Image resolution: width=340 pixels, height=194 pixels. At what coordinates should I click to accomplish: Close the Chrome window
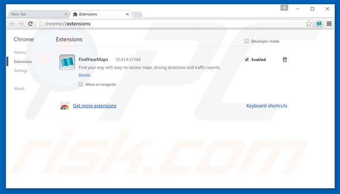(327, 9)
